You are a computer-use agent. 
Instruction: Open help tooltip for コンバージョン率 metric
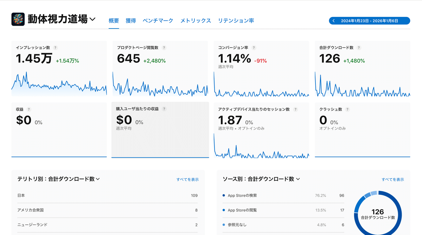click(254, 48)
